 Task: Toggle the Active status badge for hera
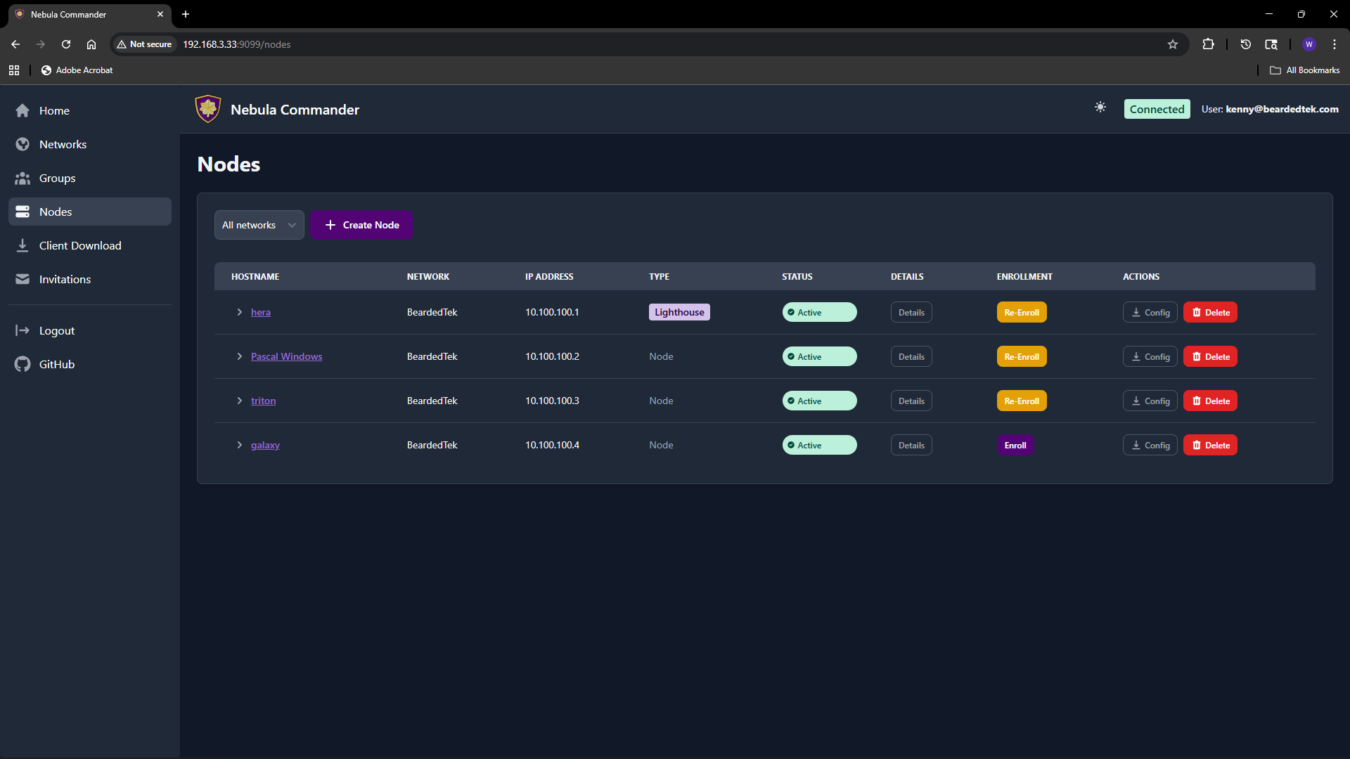[819, 312]
